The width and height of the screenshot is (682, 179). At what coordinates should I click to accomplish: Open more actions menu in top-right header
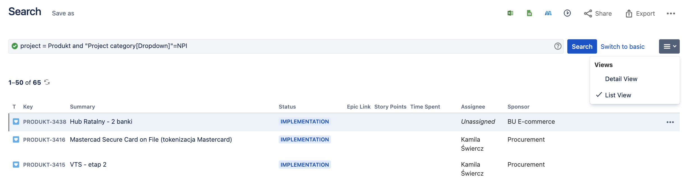point(671,13)
